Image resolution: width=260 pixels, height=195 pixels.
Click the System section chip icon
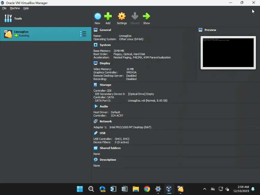click(95, 45)
